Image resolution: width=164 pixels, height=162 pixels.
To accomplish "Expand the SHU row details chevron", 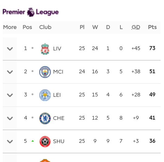I will click(10, 142).
